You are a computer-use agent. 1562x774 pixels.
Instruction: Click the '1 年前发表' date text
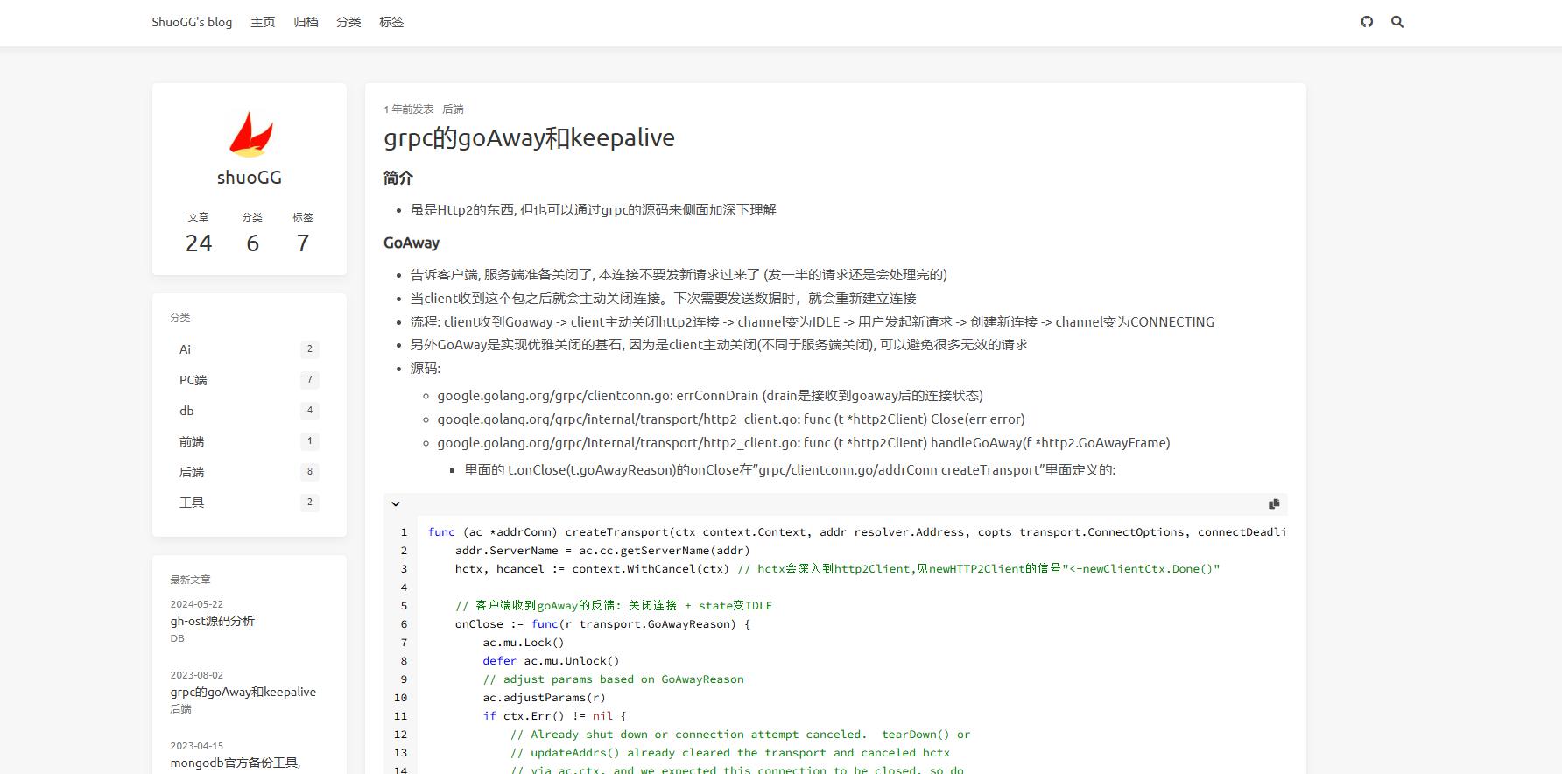(x=409, y=109)
